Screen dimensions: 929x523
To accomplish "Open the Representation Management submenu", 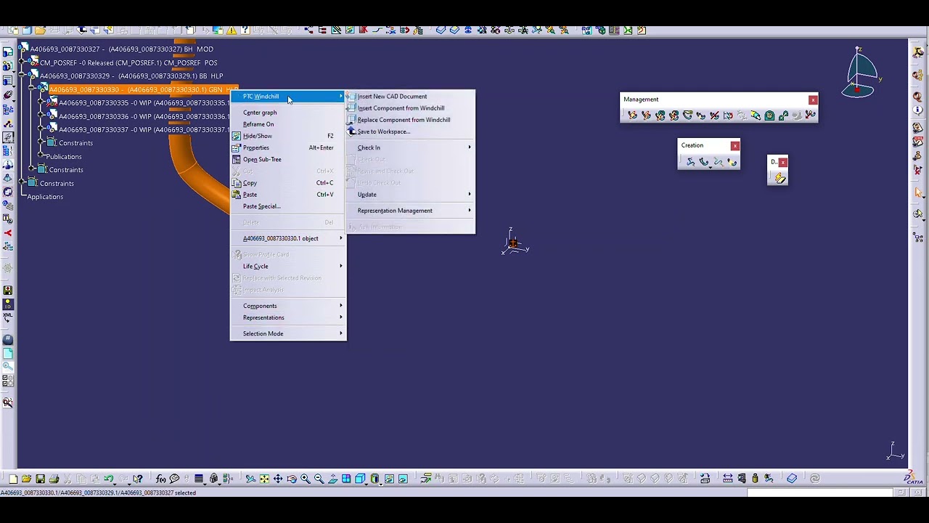I will [410, 211].
